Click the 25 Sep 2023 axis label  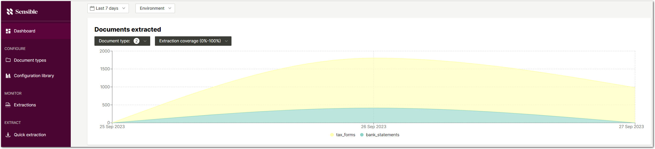(x=112, y=127)
